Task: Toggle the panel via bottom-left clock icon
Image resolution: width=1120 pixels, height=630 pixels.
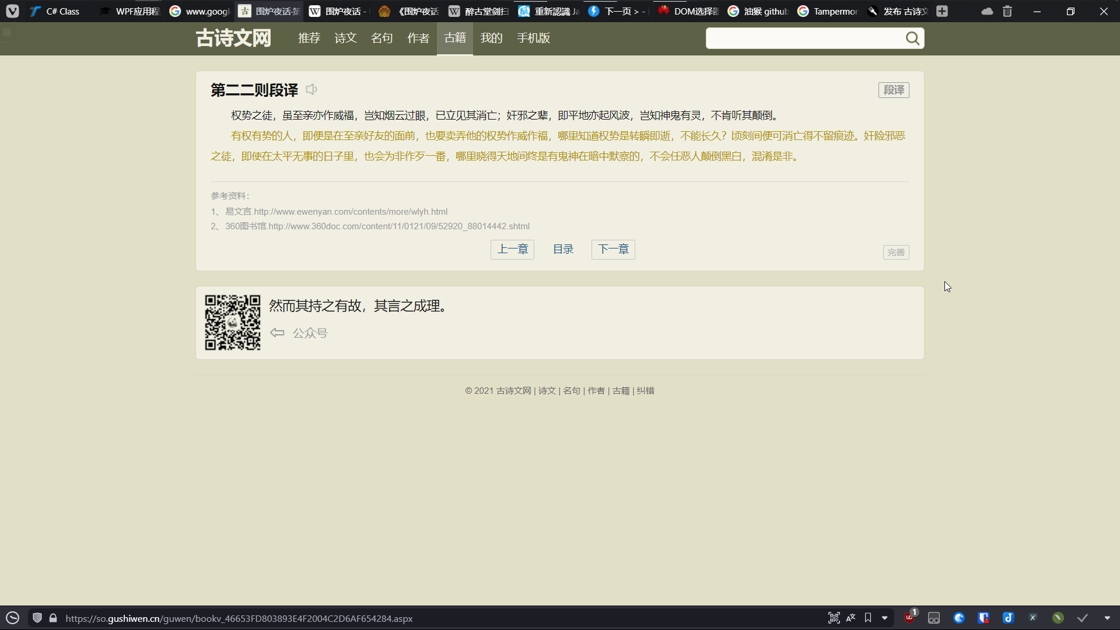Action: click(12, 618)
